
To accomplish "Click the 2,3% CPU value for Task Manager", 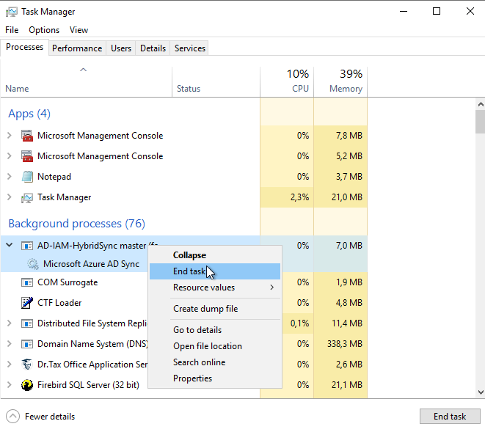I will point(299,197).
